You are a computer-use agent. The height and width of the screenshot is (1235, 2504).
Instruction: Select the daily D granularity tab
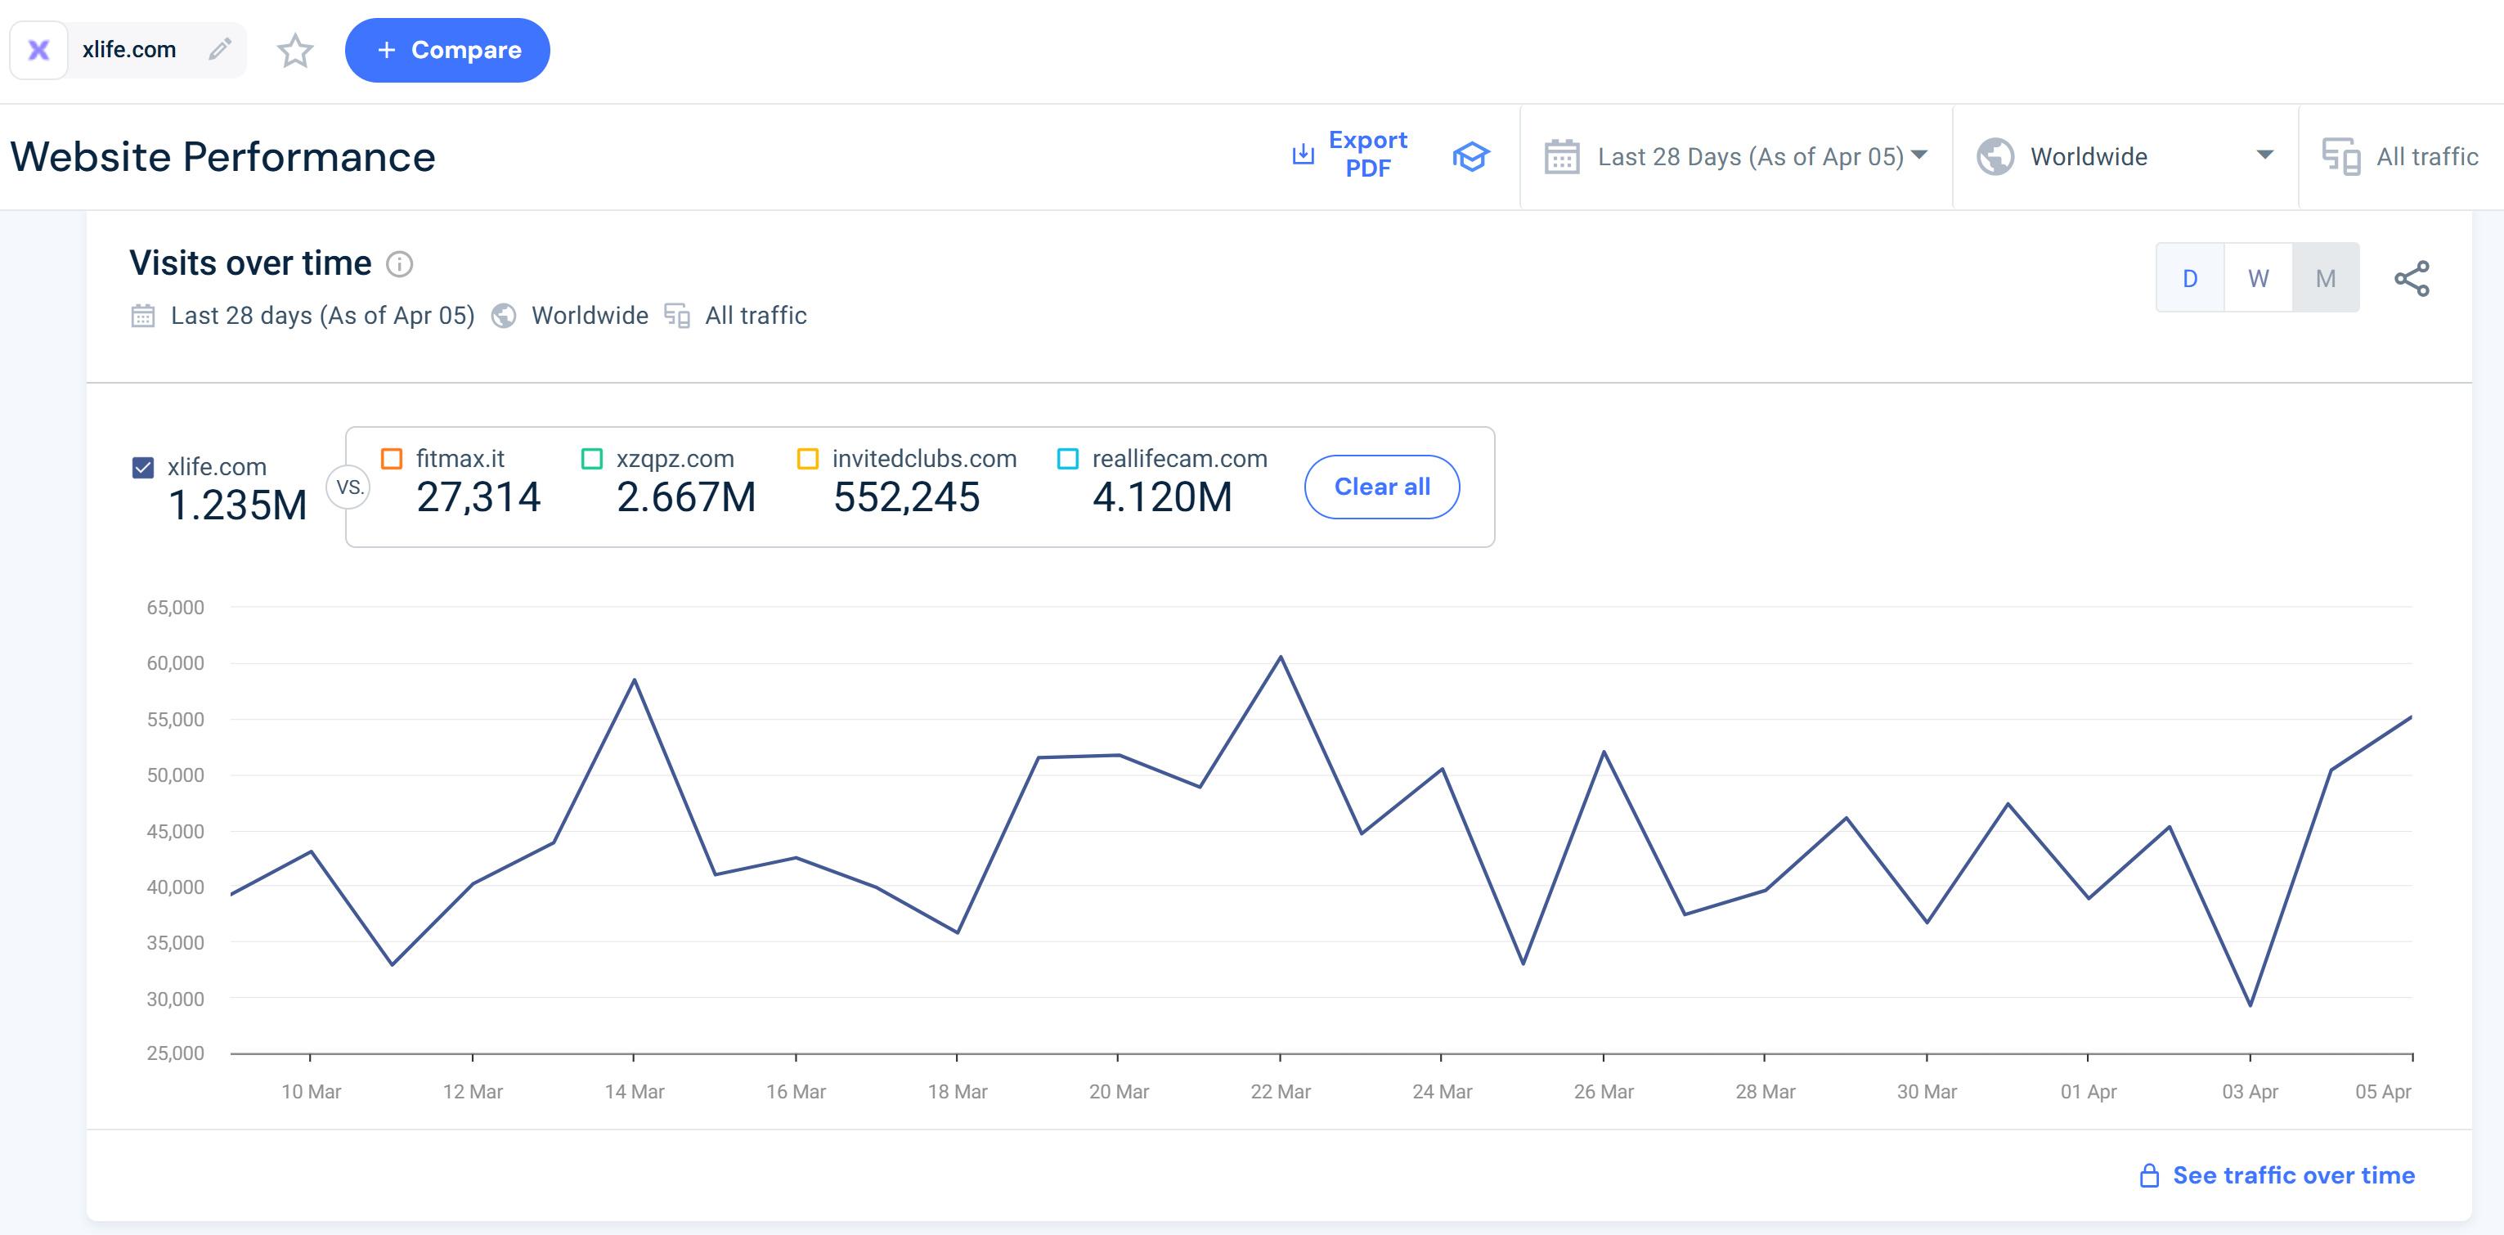coord(2190,278)
